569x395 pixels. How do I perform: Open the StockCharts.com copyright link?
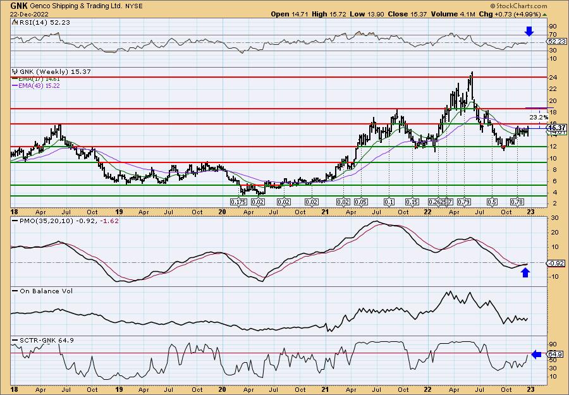518,6
